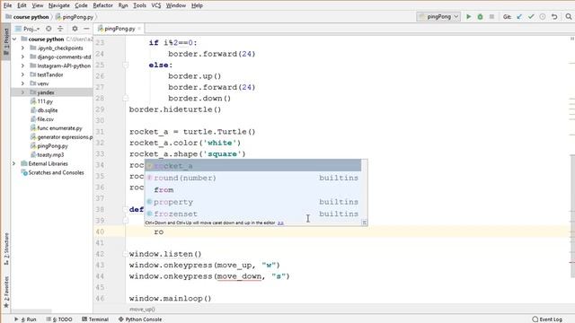
Task: Choose frozenset completion suggestion
Action: [x=253, y=214]
